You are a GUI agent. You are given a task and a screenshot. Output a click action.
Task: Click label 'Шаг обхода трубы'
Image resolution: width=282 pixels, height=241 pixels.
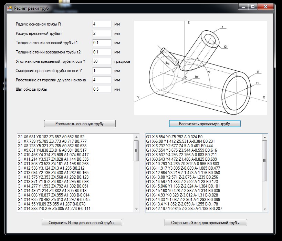click(31, 89)
